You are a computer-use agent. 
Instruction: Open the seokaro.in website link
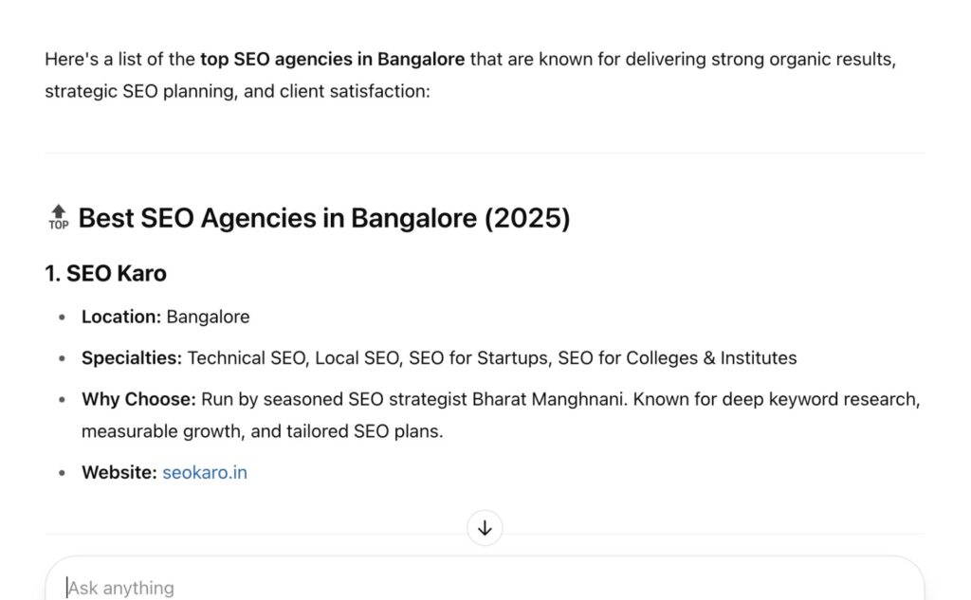(205, 472)
